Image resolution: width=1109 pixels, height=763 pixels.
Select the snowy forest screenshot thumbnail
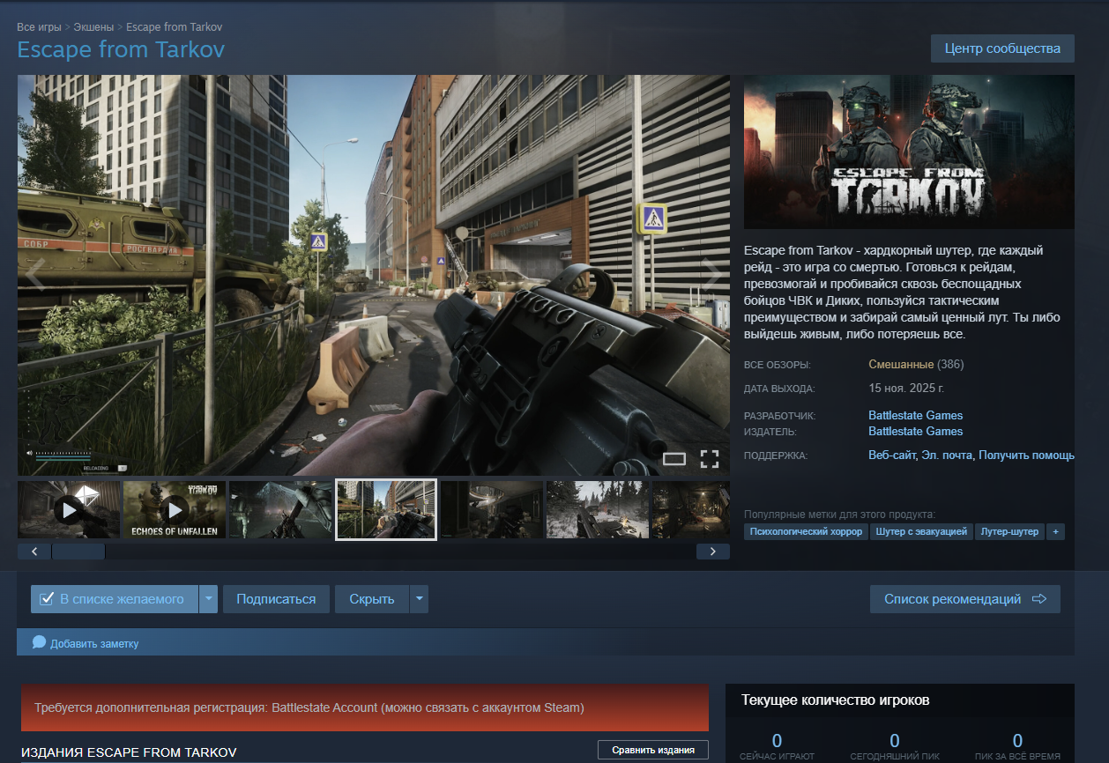[598, 509]
